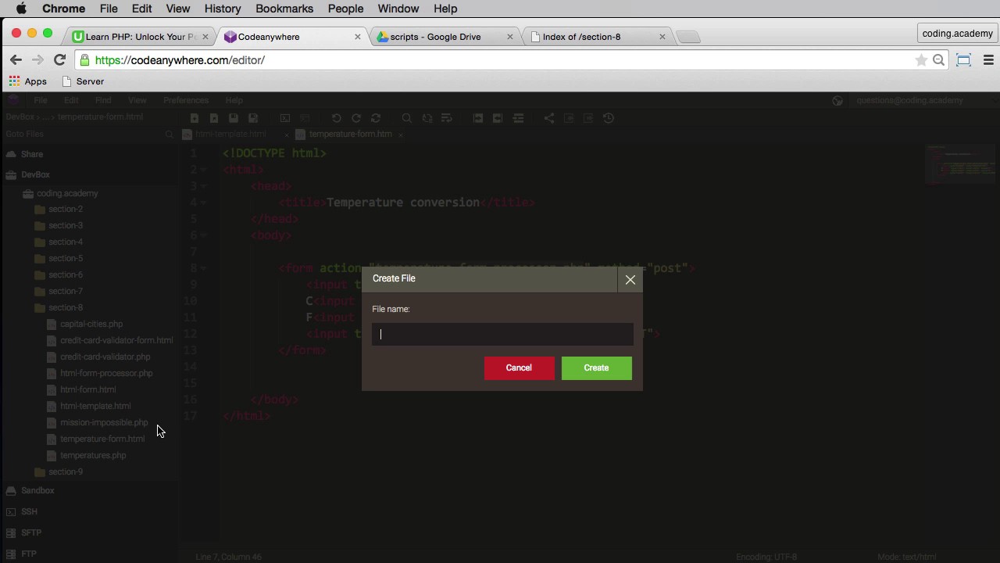This screenshot has height=563, width=1000.
Task: Click the new file toolbar icon
Action: coord(195,118)
